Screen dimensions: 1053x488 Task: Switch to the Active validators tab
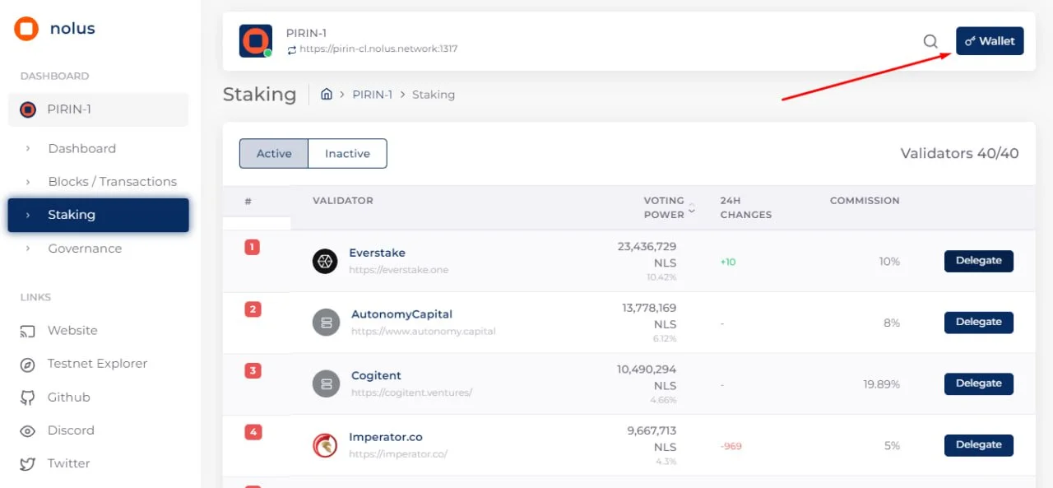[274, 153]
